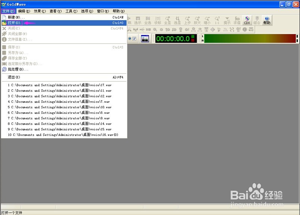This screenshot has width=300, height=215.
Task: Minimize the GoldWave window
Action: pos(282,4)
